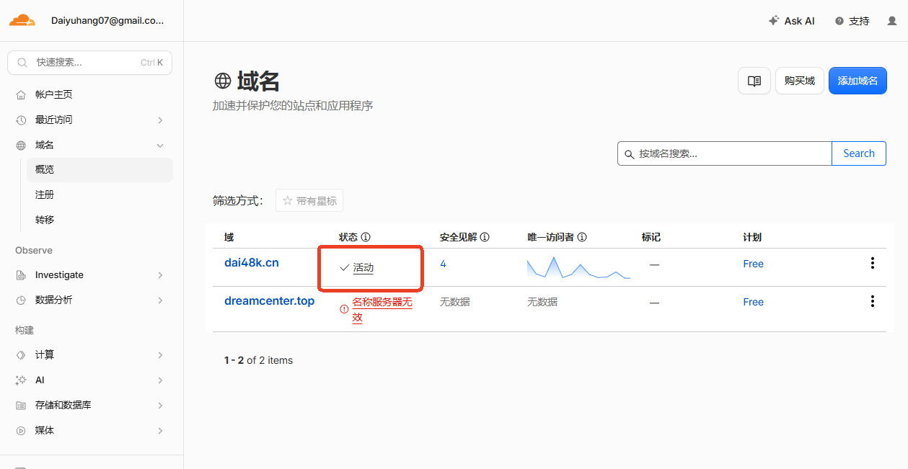908x469 pixels.
Task: Click the 活动 status link
Action: [363, 268]
